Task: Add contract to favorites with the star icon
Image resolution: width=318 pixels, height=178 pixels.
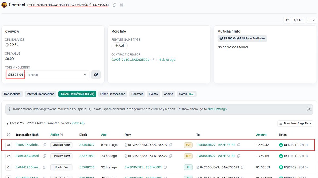Action: point(287,20)
